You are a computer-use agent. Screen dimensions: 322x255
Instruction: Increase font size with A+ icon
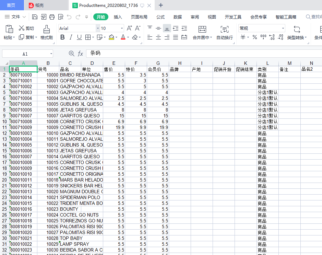[129, 28]
